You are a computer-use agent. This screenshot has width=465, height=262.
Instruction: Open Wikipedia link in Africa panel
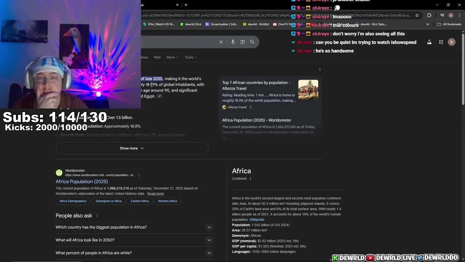257,219
